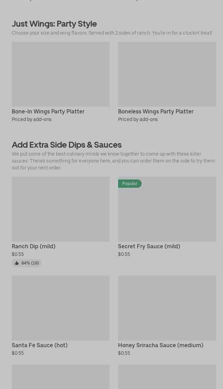This screenshot has width=223, height=389.
Task: Select the Ranch Dip (mild) item image
Action: click(x=61, y=209)
